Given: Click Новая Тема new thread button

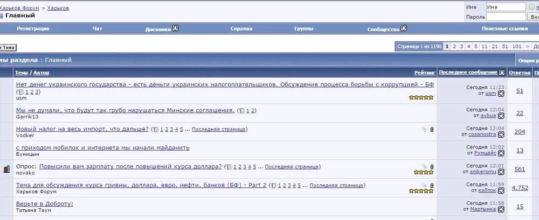Looking at the screenshot, I should tap(8, 48).
